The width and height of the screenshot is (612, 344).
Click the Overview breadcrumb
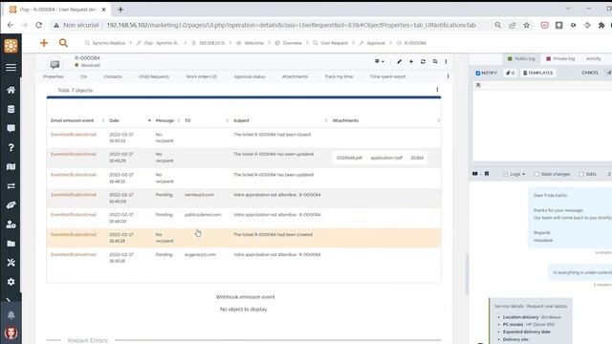pos(292,43)
